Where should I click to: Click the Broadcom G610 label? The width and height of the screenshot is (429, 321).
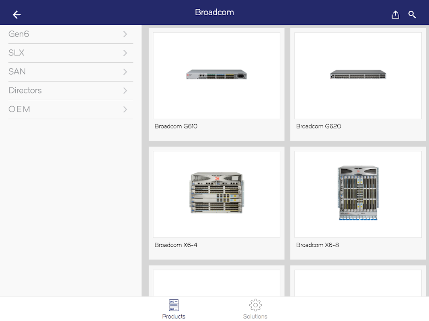click(176, 126)
